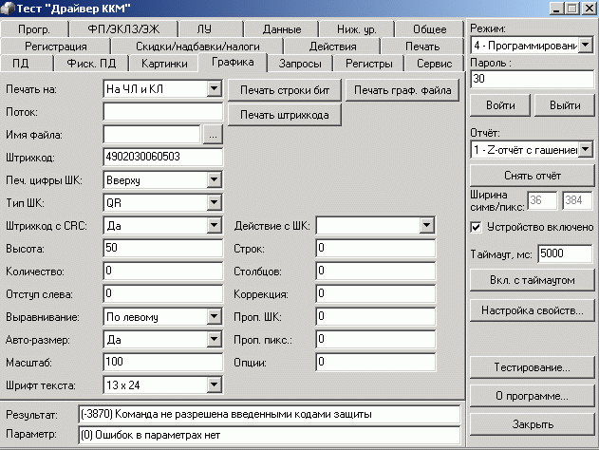Click the 'Печать строки бит' button

click(285, 90)
